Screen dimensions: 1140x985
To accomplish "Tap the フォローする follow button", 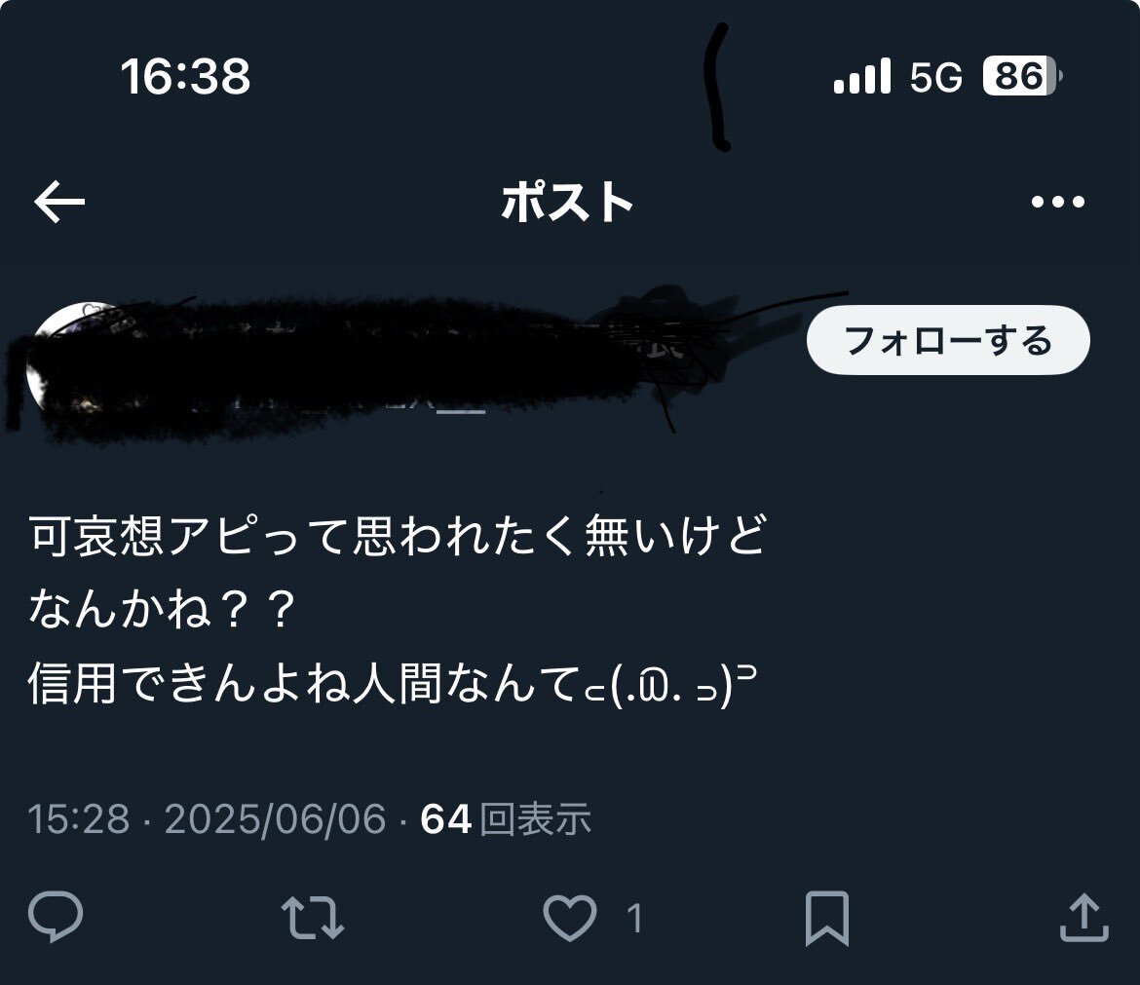I will [x=948, y=340].
